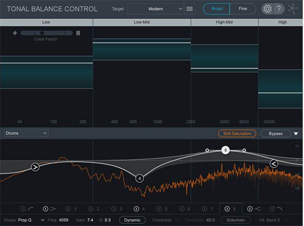Toggle power for the high shelf band
This screenshot has width=304, height=226.
coord(250,209)
